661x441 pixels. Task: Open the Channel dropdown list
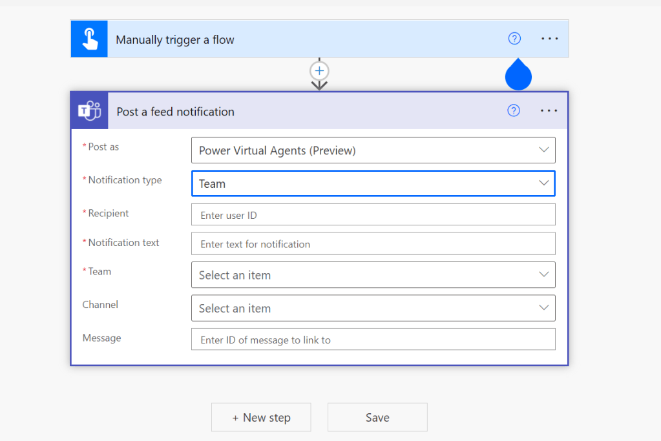click(373, 309)
